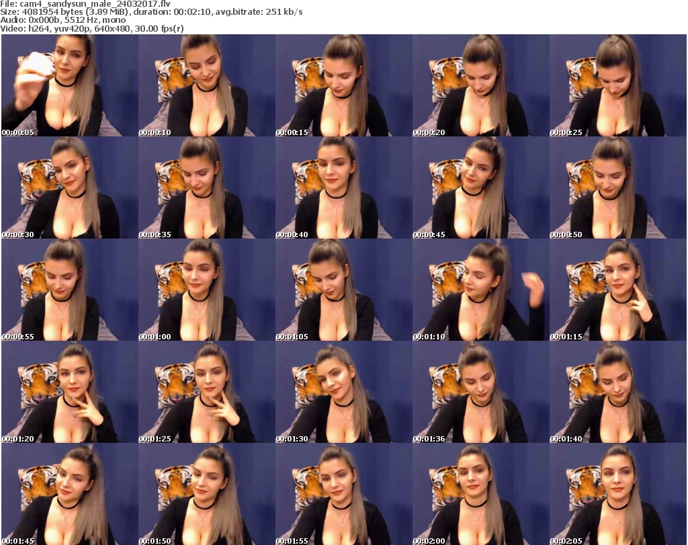Select the thumbnail frame stamped 00:00:20
Image resolution: width=688 pixels, height=545 pixels.
(480, 85)
